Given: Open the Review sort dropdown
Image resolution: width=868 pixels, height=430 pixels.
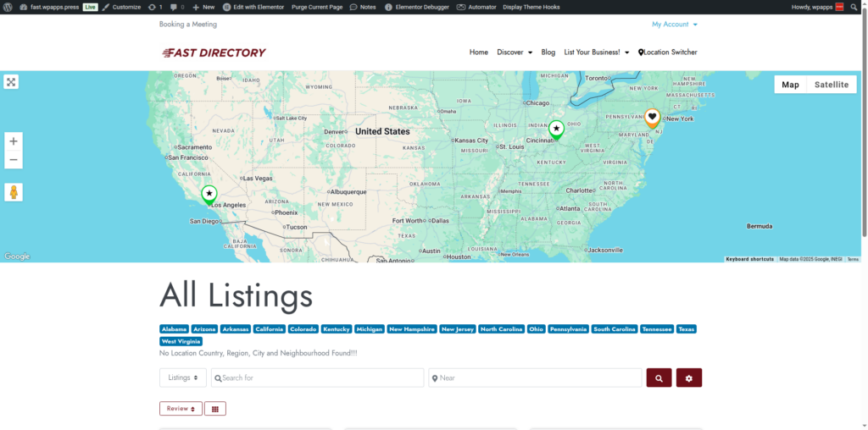Looking at the screenshot, I should pos(181,409).
